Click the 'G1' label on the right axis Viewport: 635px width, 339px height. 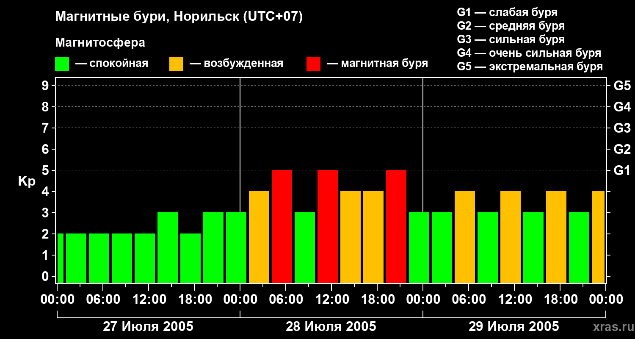click(622, 170)
